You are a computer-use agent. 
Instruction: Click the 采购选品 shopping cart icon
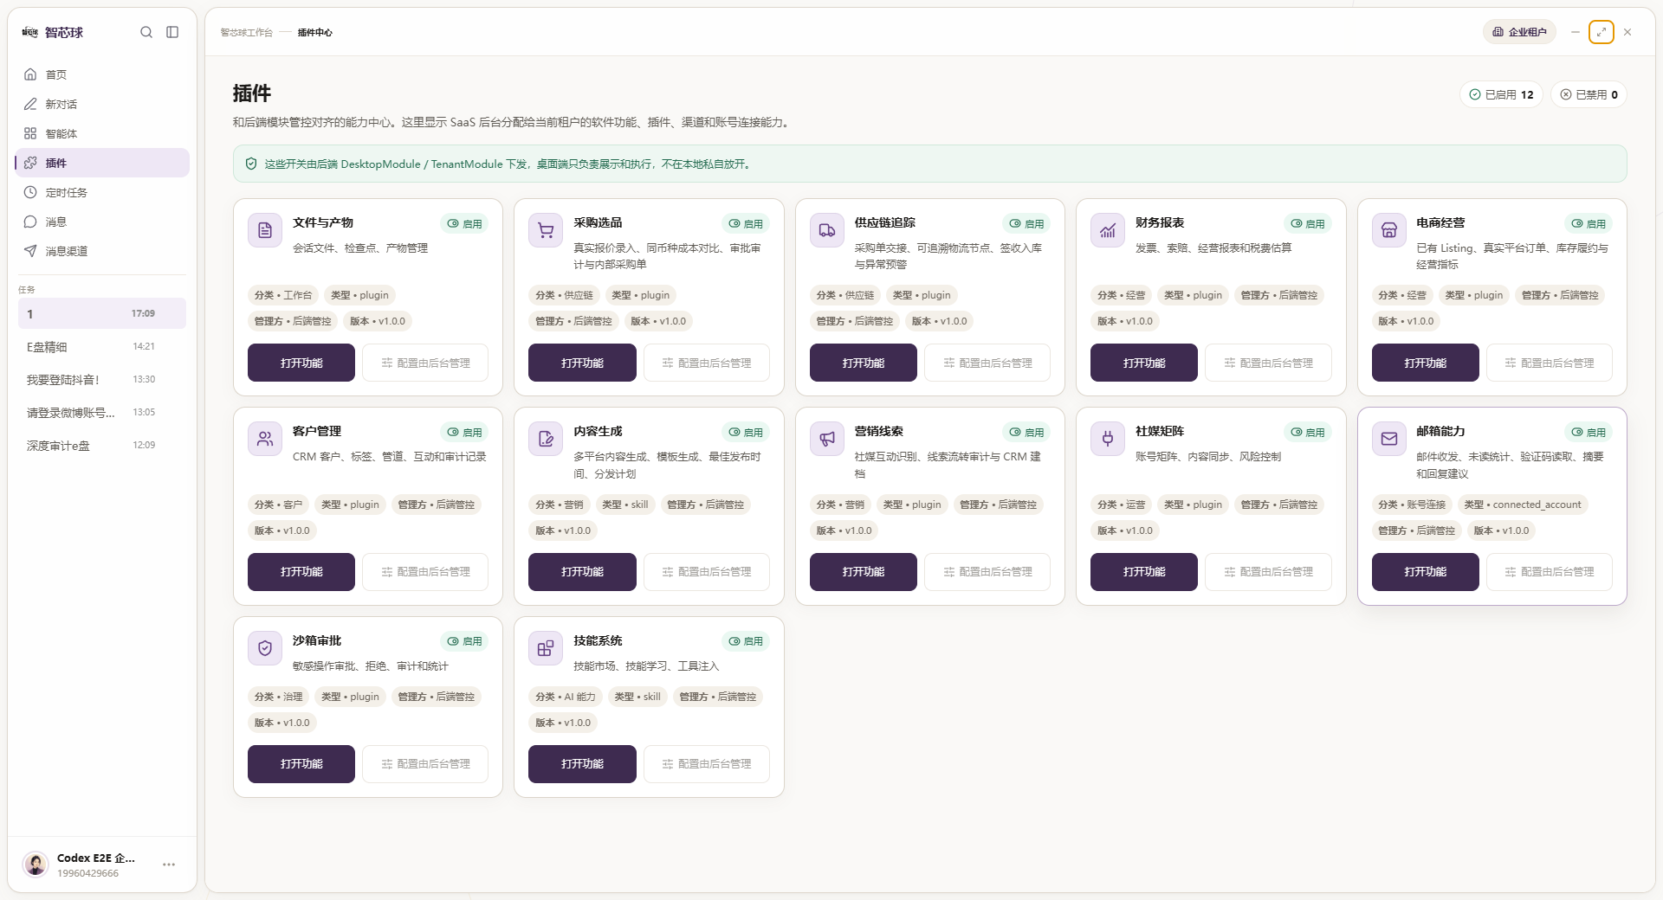pyautogui.click(x=546, y=230)
